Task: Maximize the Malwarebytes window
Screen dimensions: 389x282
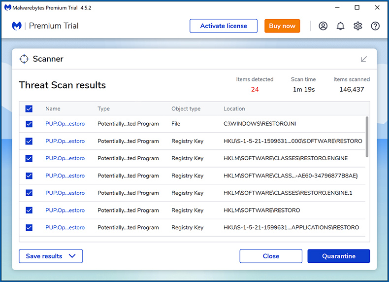Action: [357, 7]
